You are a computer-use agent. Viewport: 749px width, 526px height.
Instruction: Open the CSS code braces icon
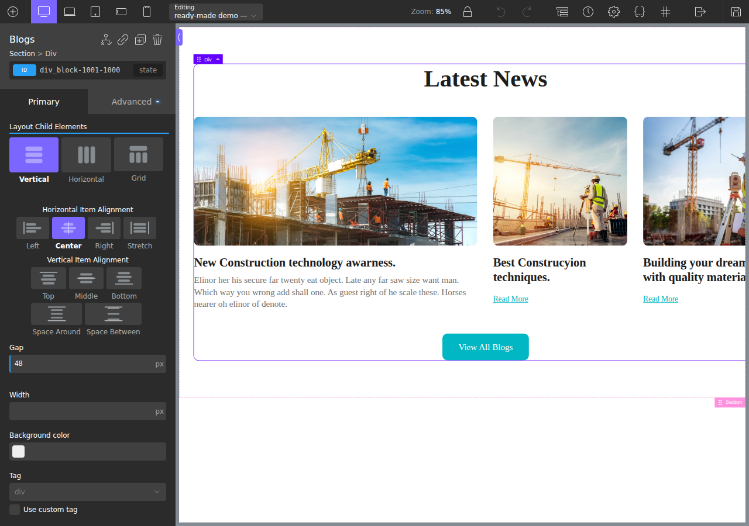tap(640, 12)
